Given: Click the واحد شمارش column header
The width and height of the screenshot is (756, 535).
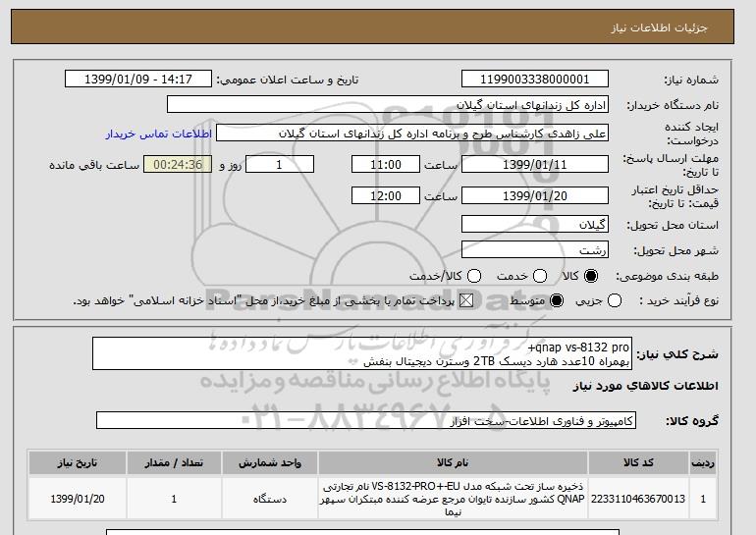Looking at the screenshot, I should [x=270, y=462].
